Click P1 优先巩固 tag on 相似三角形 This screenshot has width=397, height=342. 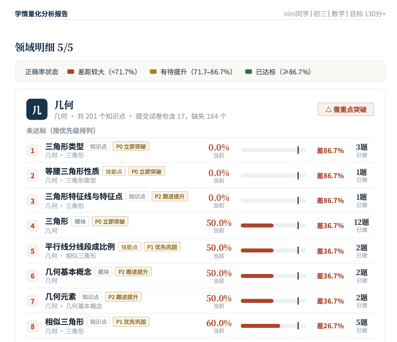pos(131,322)
